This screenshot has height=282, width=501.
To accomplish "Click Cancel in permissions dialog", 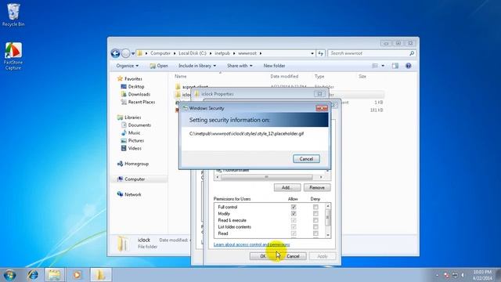I will [293, 256].
